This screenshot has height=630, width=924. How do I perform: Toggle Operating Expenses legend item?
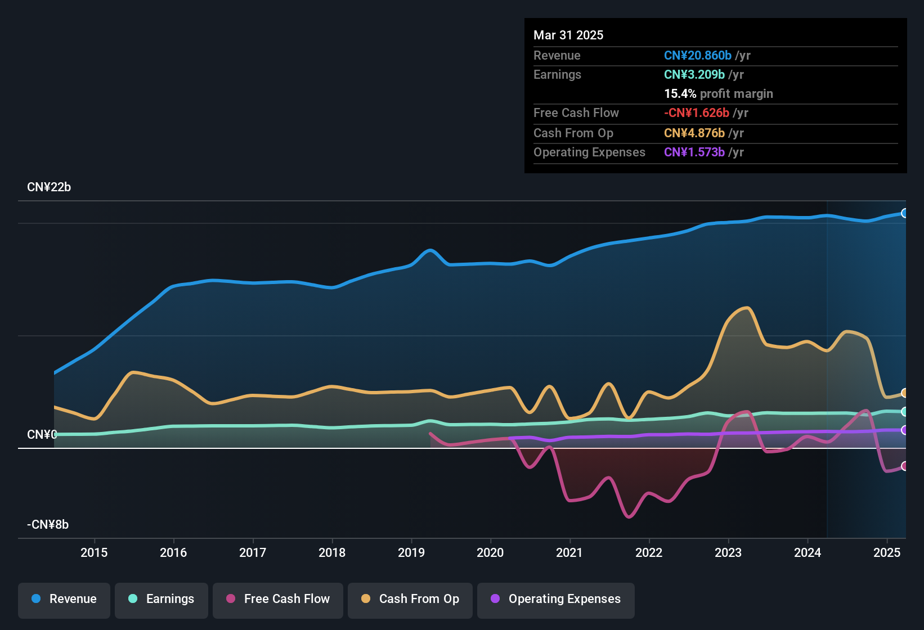556,599
